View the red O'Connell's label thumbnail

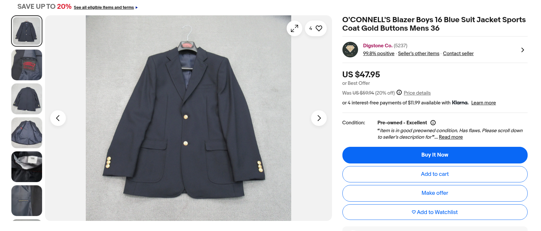[27, 65]
